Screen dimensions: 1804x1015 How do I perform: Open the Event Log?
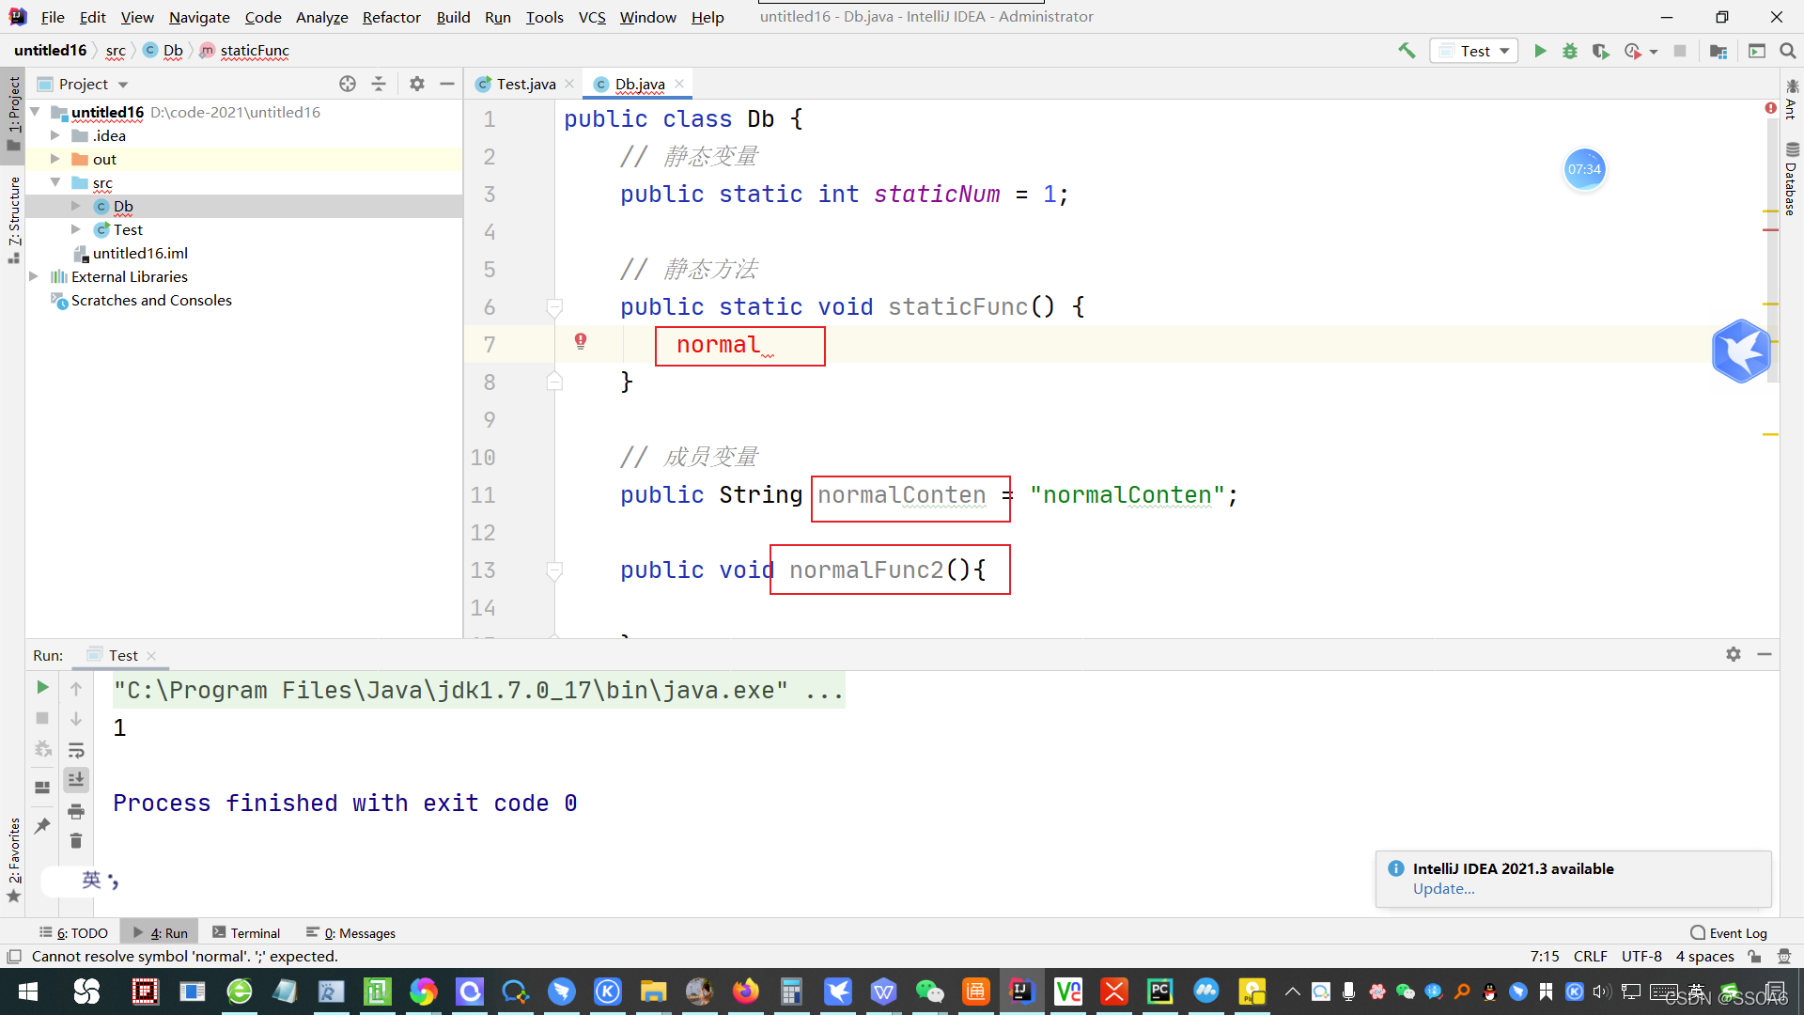[x=1729, y=933]
